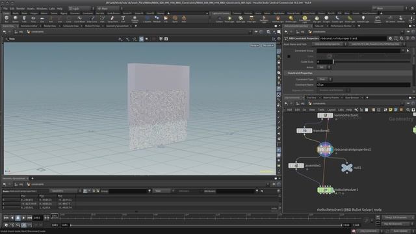Click the Spray Paint shelf tool
The height and width of the screenshot is (234, 416).
[112, 19]
